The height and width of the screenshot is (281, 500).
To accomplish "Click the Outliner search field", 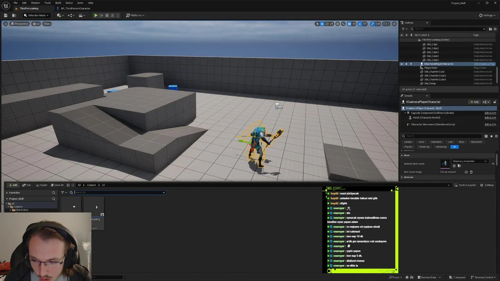I will (448, 29).
